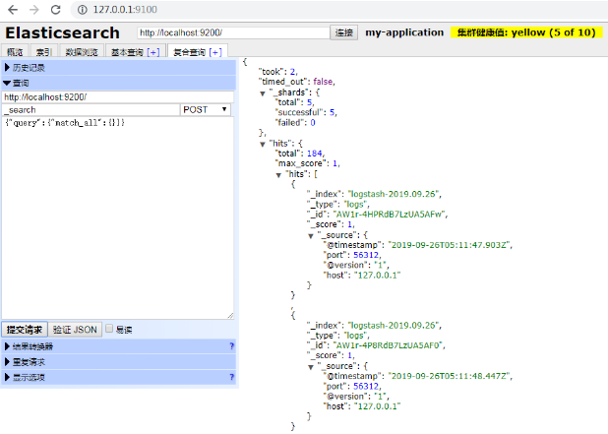Collapse the outer hits JSON object
This screenshot has width=608, height=434.
[263, 145]
